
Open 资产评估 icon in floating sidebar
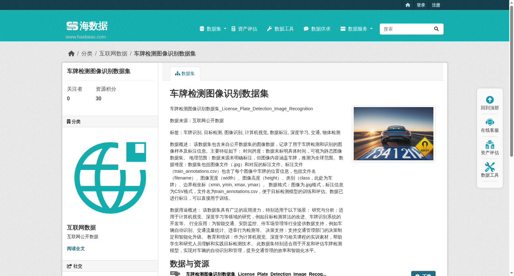(490, 145)
